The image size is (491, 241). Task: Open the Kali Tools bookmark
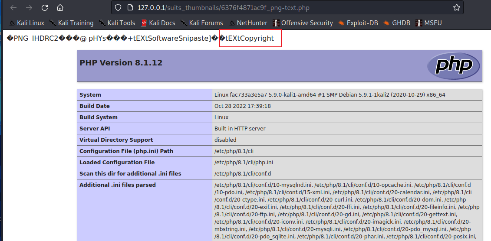pos(117,23)
